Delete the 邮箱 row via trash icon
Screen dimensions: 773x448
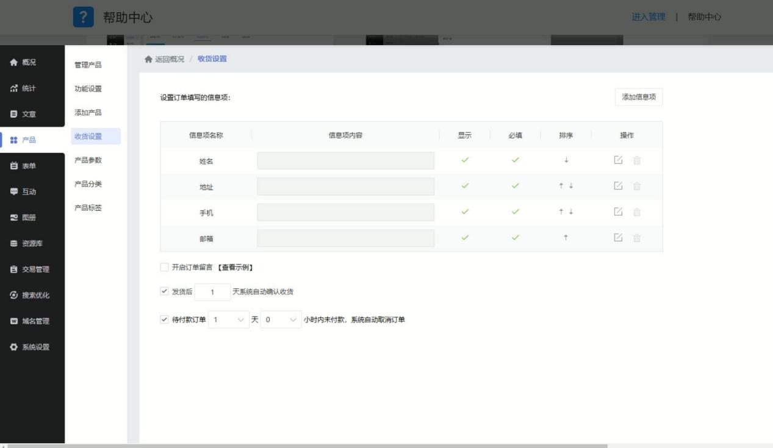pos(637,238)
